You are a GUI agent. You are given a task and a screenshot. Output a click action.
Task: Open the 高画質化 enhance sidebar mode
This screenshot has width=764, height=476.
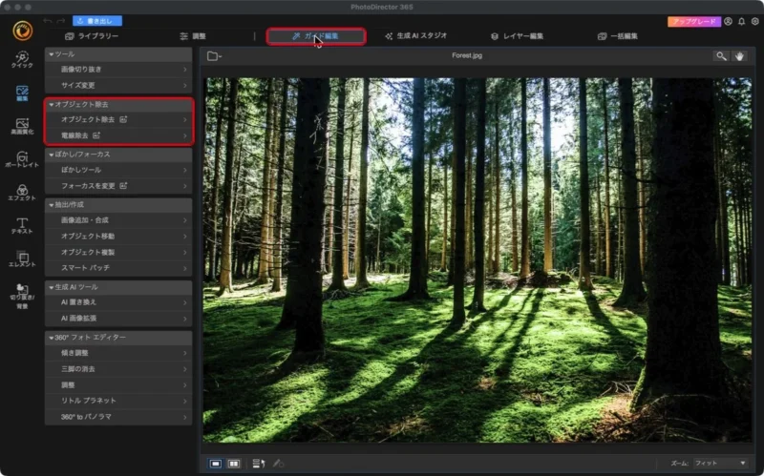coord(22,126)
